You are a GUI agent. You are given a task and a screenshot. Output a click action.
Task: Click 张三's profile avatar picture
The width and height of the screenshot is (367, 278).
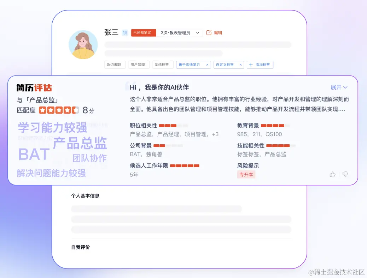click(x=83, y=44)
